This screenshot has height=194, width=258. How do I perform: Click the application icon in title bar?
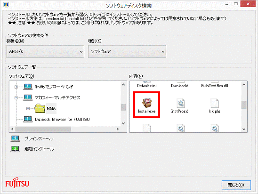click(x=6, y=5)
